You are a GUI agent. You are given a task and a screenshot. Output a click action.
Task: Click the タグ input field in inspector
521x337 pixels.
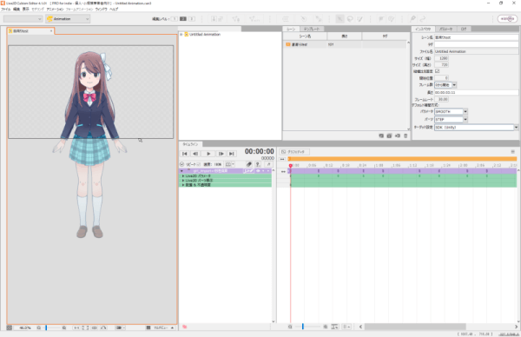476,44
